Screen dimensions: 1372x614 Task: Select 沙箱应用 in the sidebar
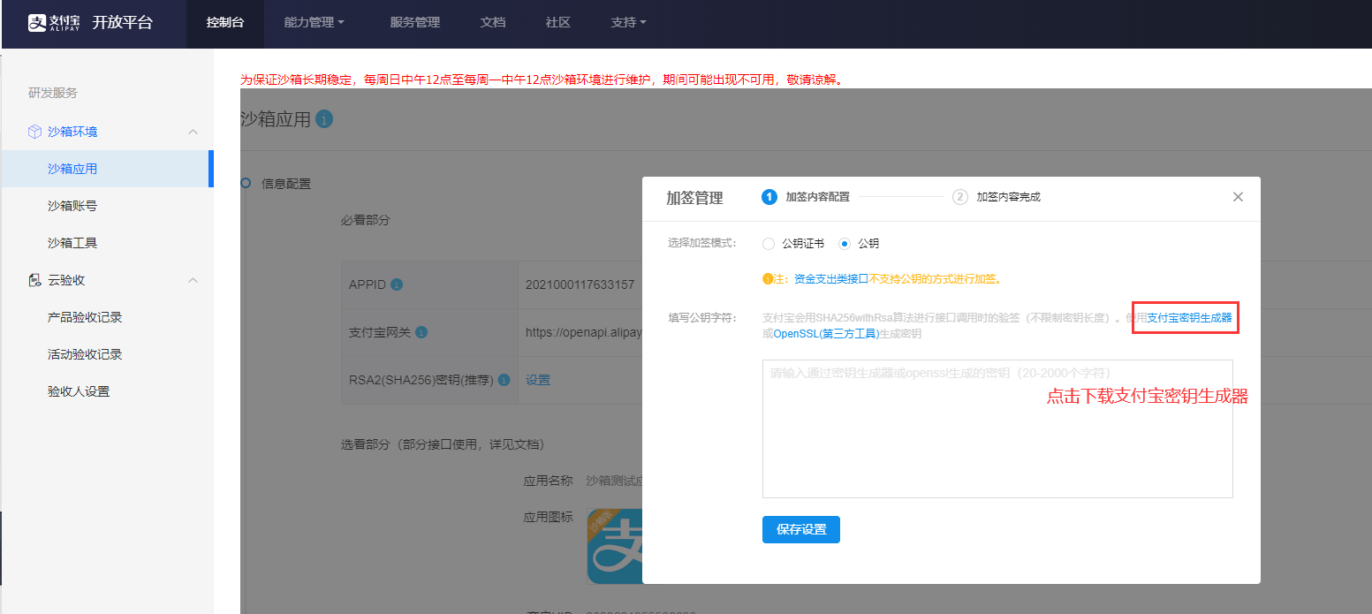coord(107,169)
